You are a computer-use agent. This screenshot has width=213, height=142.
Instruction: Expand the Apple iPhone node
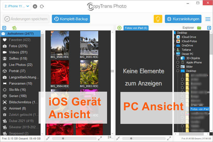[x=178, y=62]
